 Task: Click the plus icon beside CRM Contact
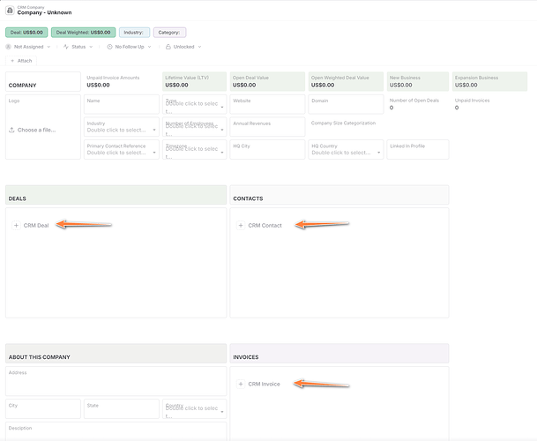tap(241, 226)
